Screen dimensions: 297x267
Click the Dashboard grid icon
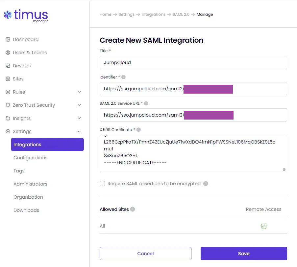coord(8,39)
